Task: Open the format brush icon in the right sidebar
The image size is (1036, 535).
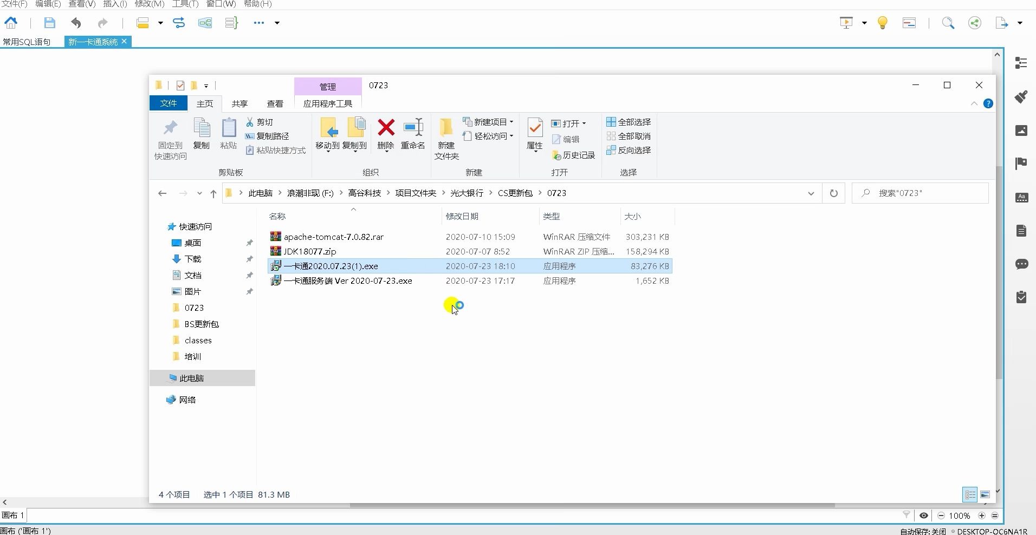Action: [1021, 96]
